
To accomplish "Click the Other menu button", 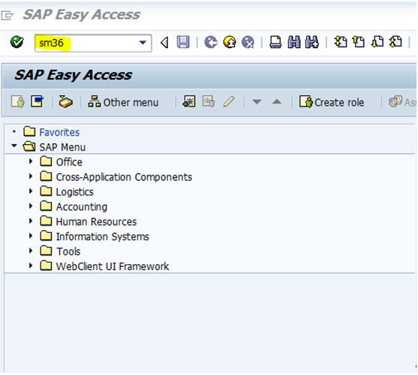I will coord(123,102).
